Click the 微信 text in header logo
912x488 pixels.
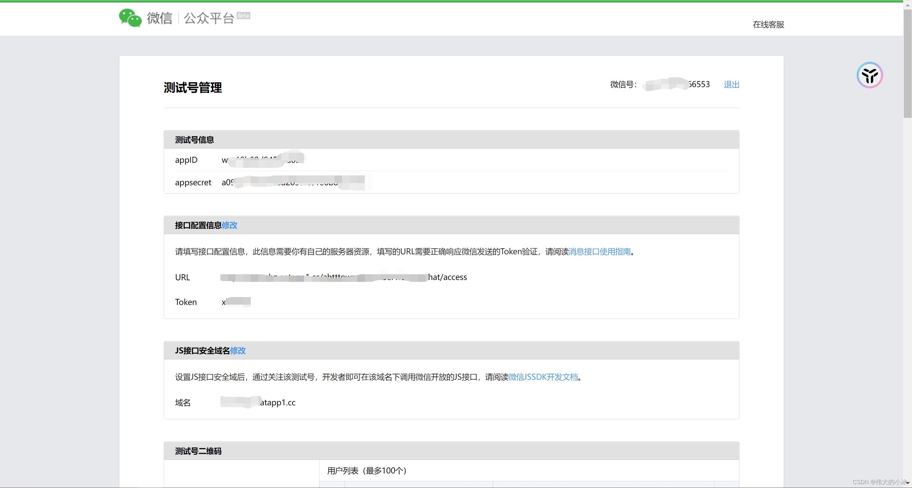click(160, 18)
